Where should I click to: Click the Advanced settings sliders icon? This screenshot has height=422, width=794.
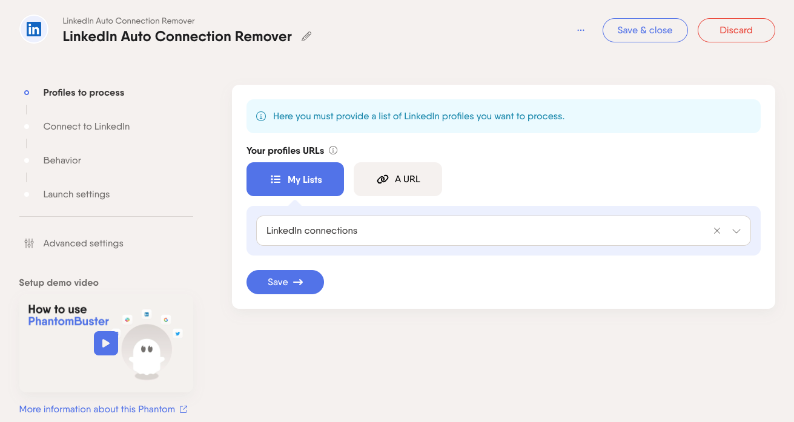click(x=29, y=243)
